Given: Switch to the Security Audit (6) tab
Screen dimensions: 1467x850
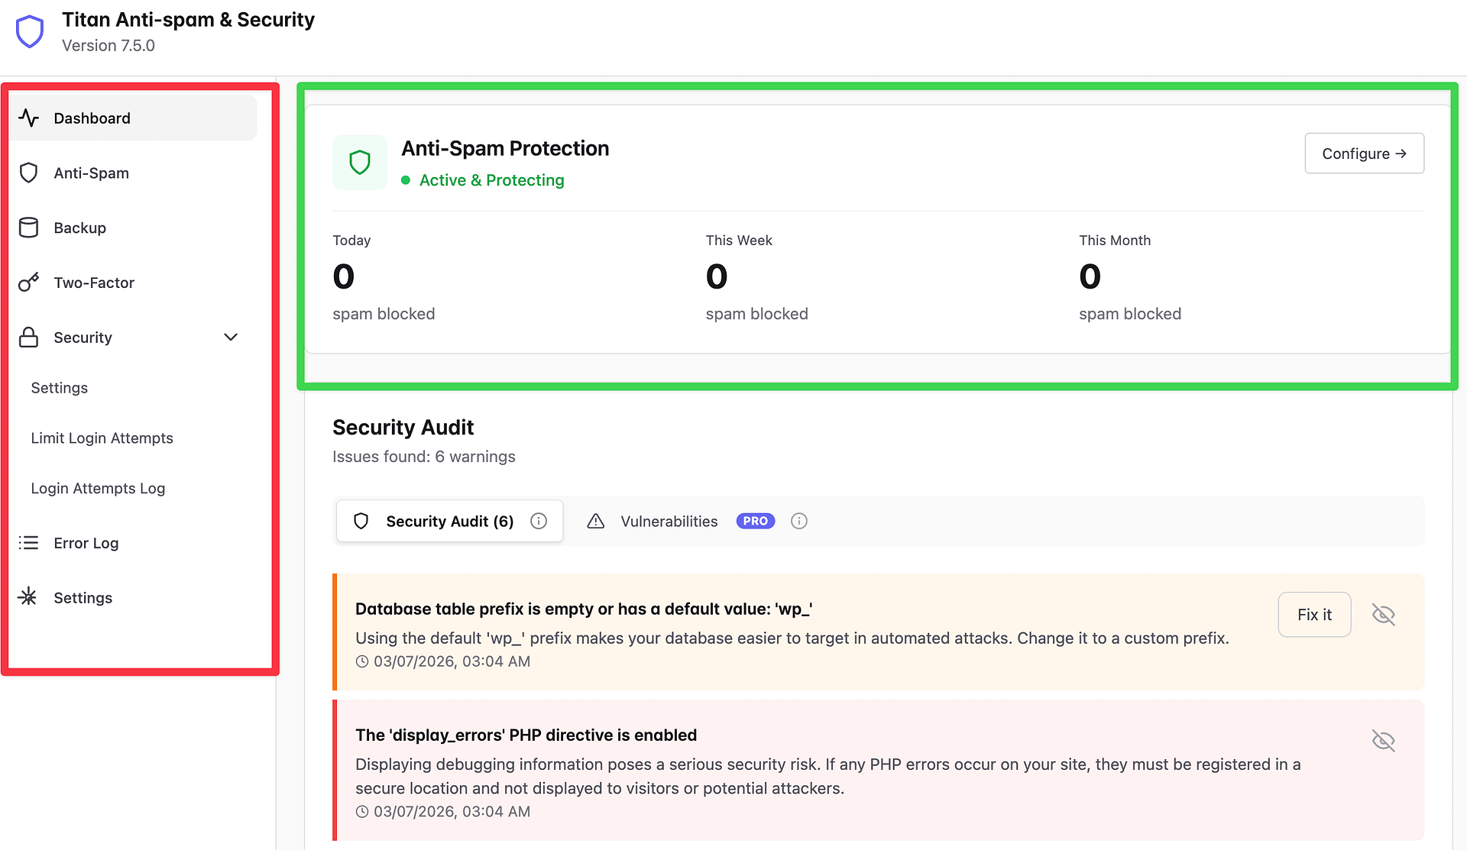Looking at the screenshot, I should 449,521.
